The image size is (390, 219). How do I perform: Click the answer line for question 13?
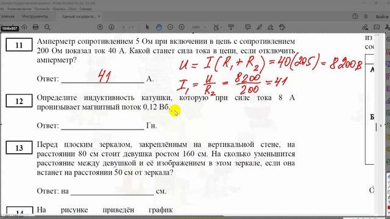pyautogui.click(x=112, y=192)
